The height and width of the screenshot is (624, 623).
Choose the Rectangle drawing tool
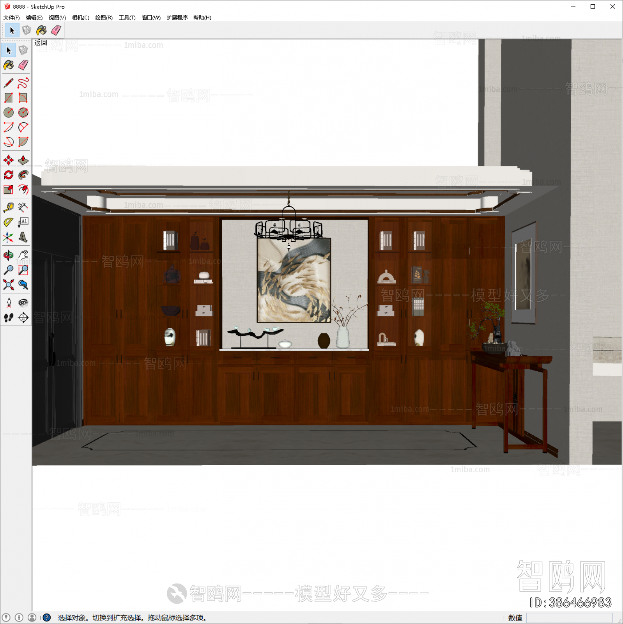9,98
